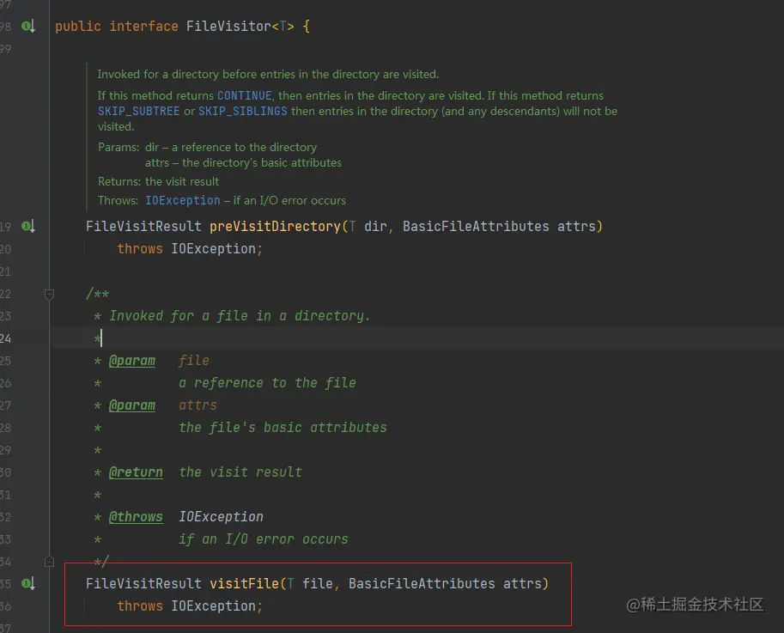784x633 pixels.
Task: Collapse Javadoc comment fold marker at /**
Action: point(49,294)
